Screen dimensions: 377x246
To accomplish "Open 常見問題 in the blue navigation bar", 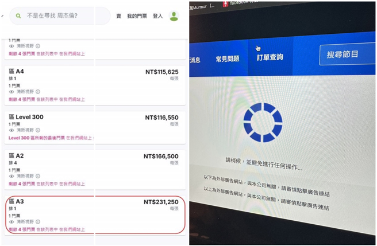I will pyautogui.click(x=228, y=58).
